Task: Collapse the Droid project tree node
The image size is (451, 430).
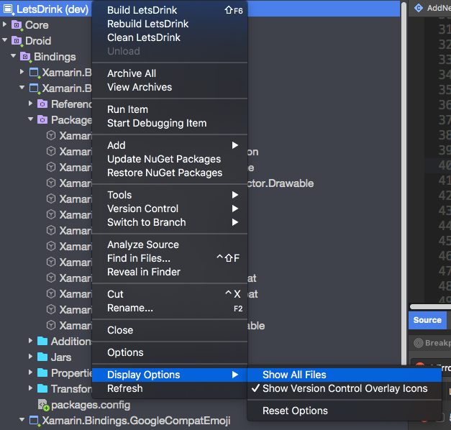Action: (6, 41)
